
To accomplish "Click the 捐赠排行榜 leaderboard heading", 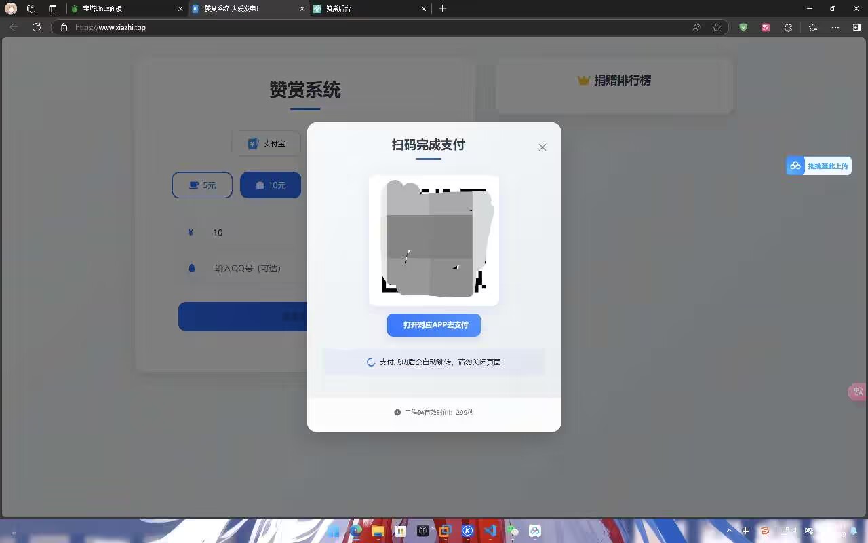I will 623,80.
